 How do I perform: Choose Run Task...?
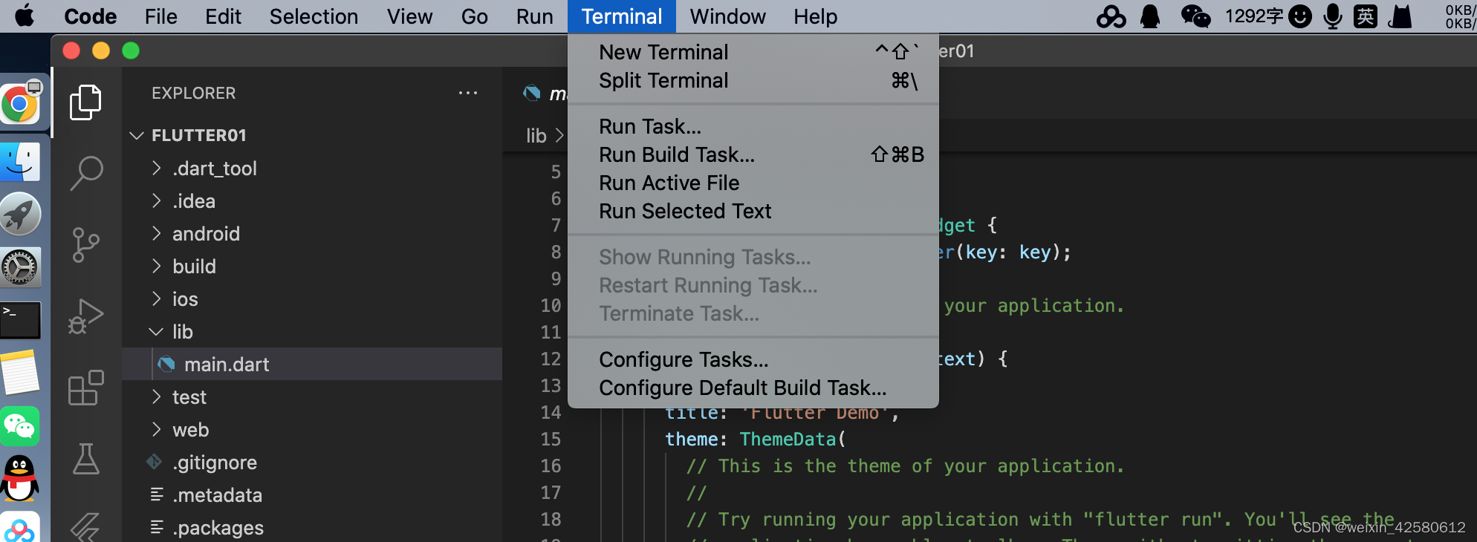[753, 126]
